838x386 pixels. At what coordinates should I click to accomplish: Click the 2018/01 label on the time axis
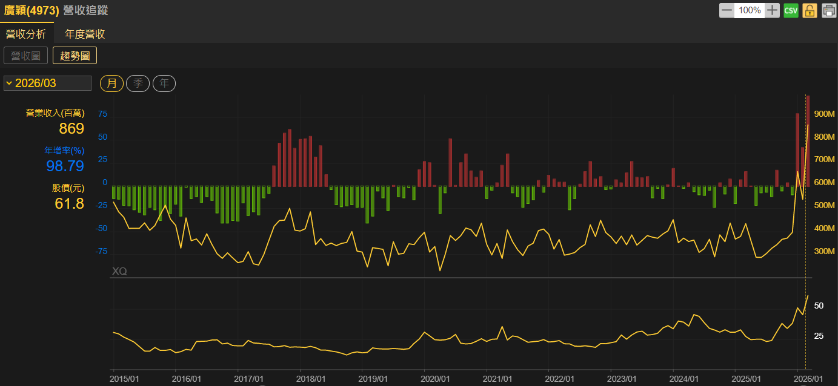[x=311, y=379]
